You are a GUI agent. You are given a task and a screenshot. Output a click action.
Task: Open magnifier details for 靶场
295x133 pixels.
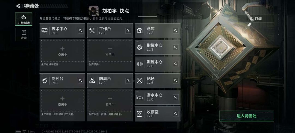[x=176, y=80]
